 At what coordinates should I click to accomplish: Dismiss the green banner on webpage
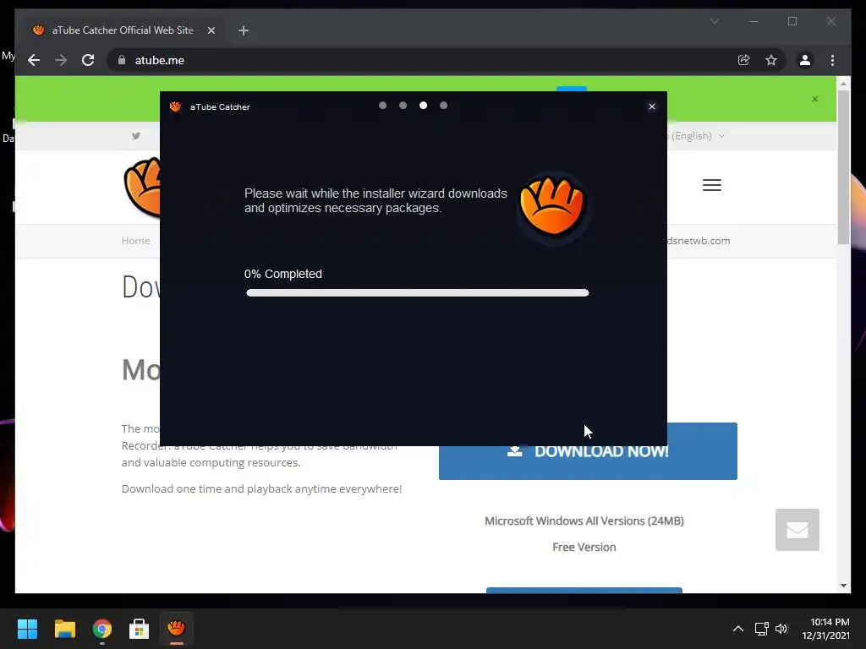[x=814, y=99]
